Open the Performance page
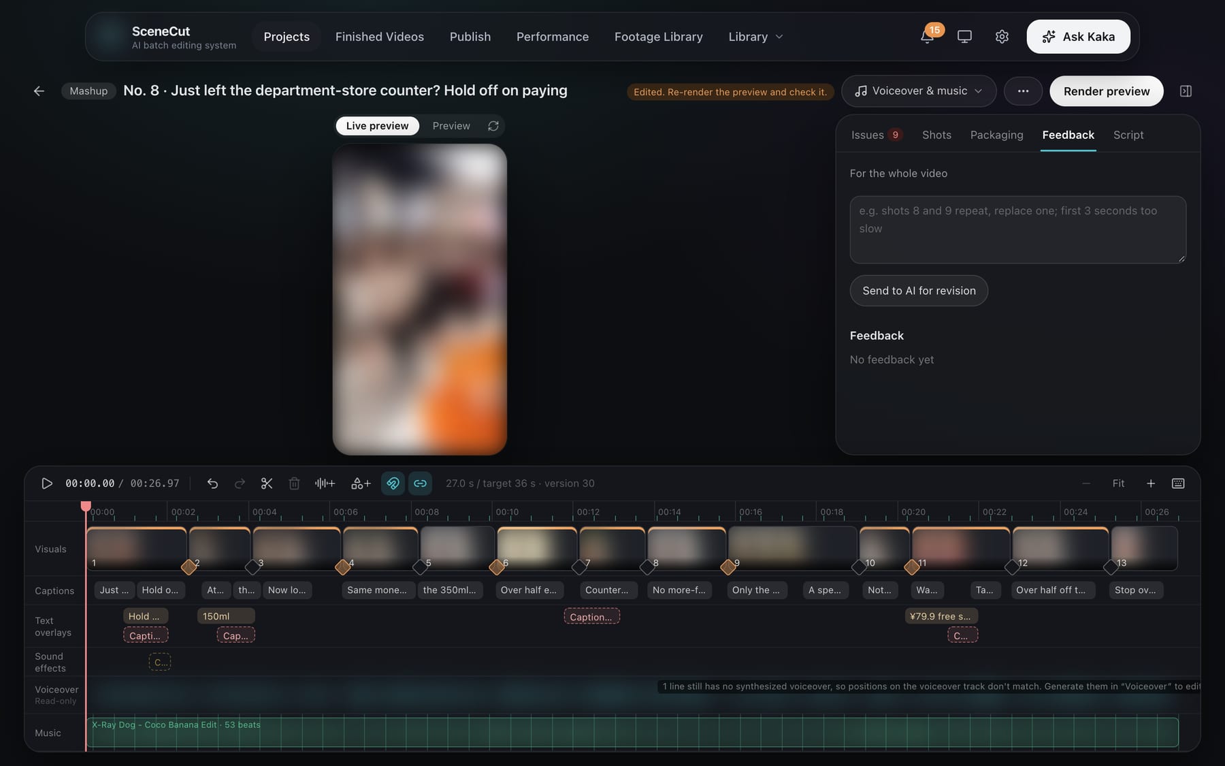The height and width of the screenshot is (766, 1225). (553, 37)
